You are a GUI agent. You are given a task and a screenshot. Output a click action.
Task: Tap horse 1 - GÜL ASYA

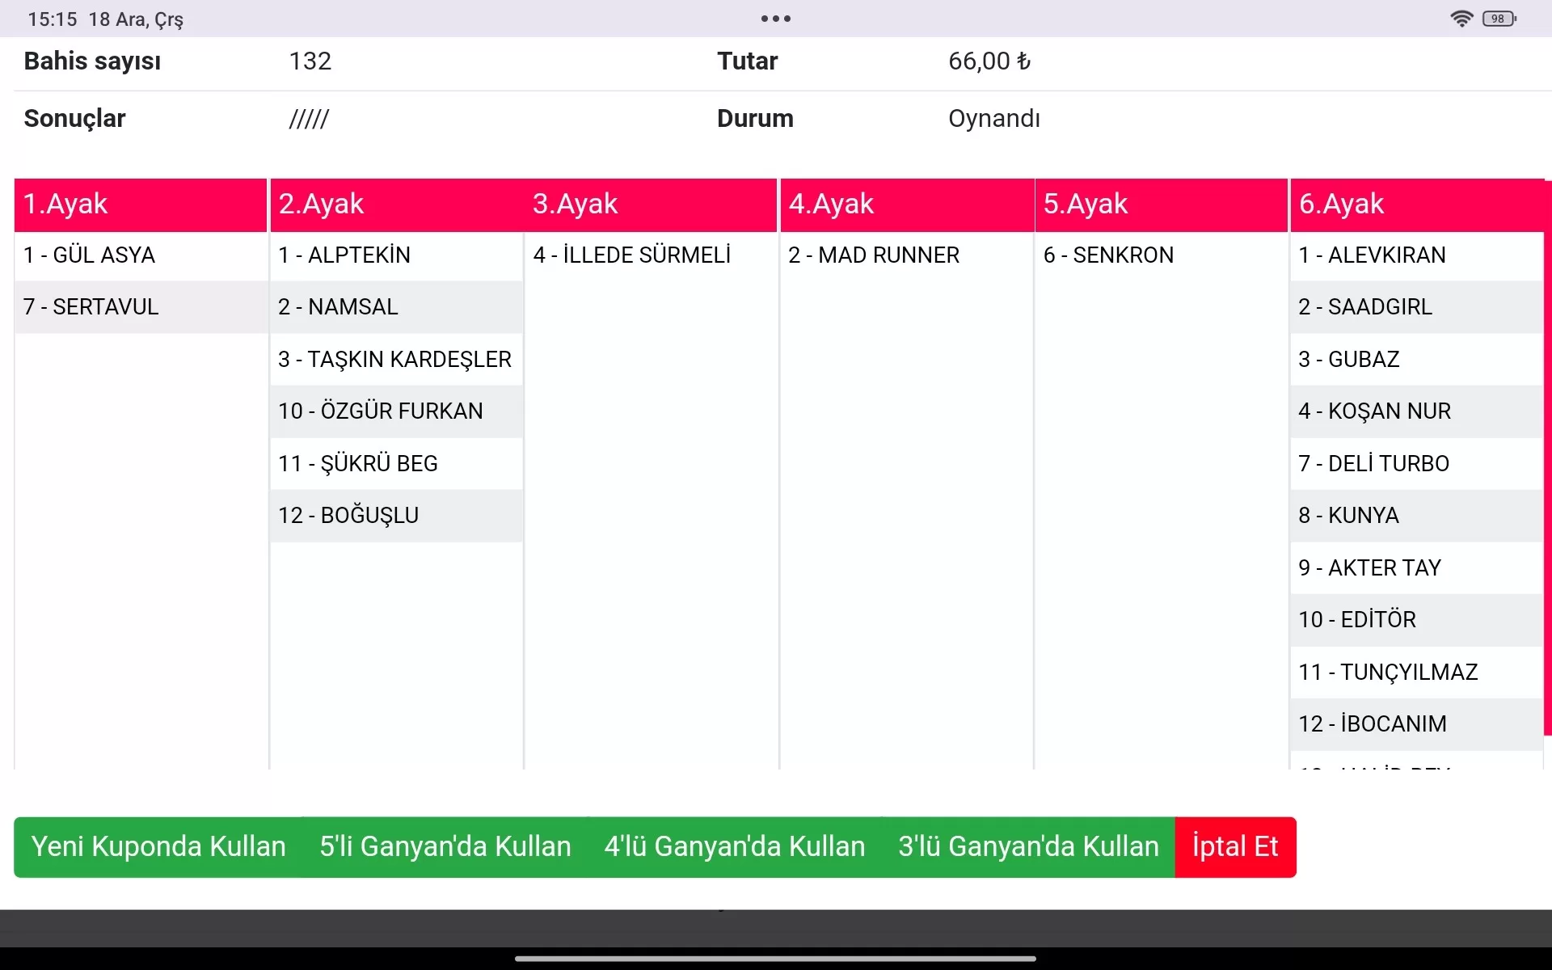pyautogui.click(x=141, y=255)
